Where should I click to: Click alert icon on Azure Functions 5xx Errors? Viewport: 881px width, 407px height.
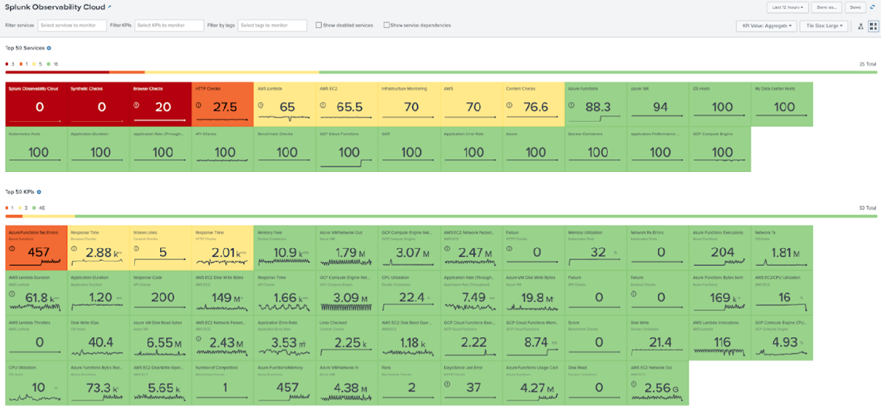[x=13, y=250]
